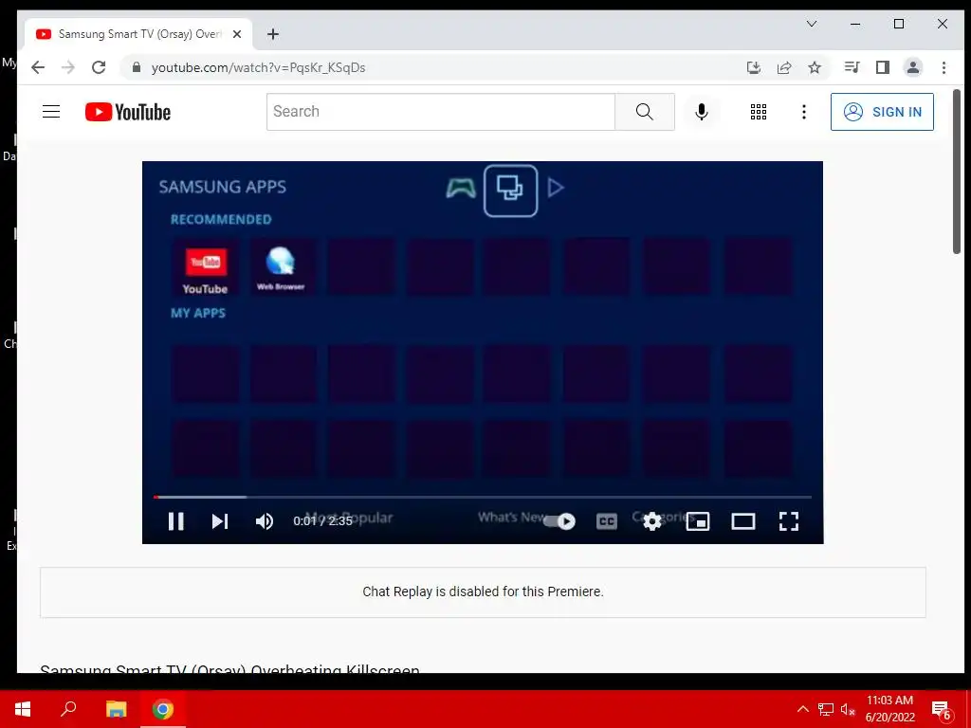Click Chrome icon in taskbar

[163, 709]
